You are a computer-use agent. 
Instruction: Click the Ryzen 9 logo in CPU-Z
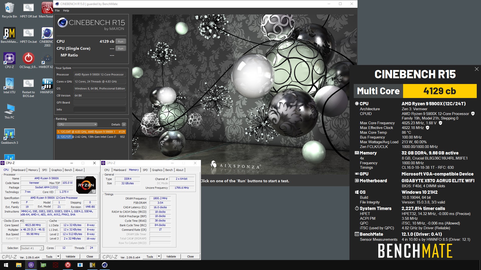(x=86, y=185)
